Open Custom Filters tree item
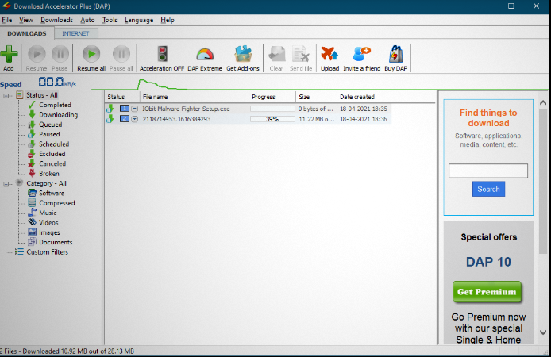This screenshot has height=357, width=551. pos(47,252)
